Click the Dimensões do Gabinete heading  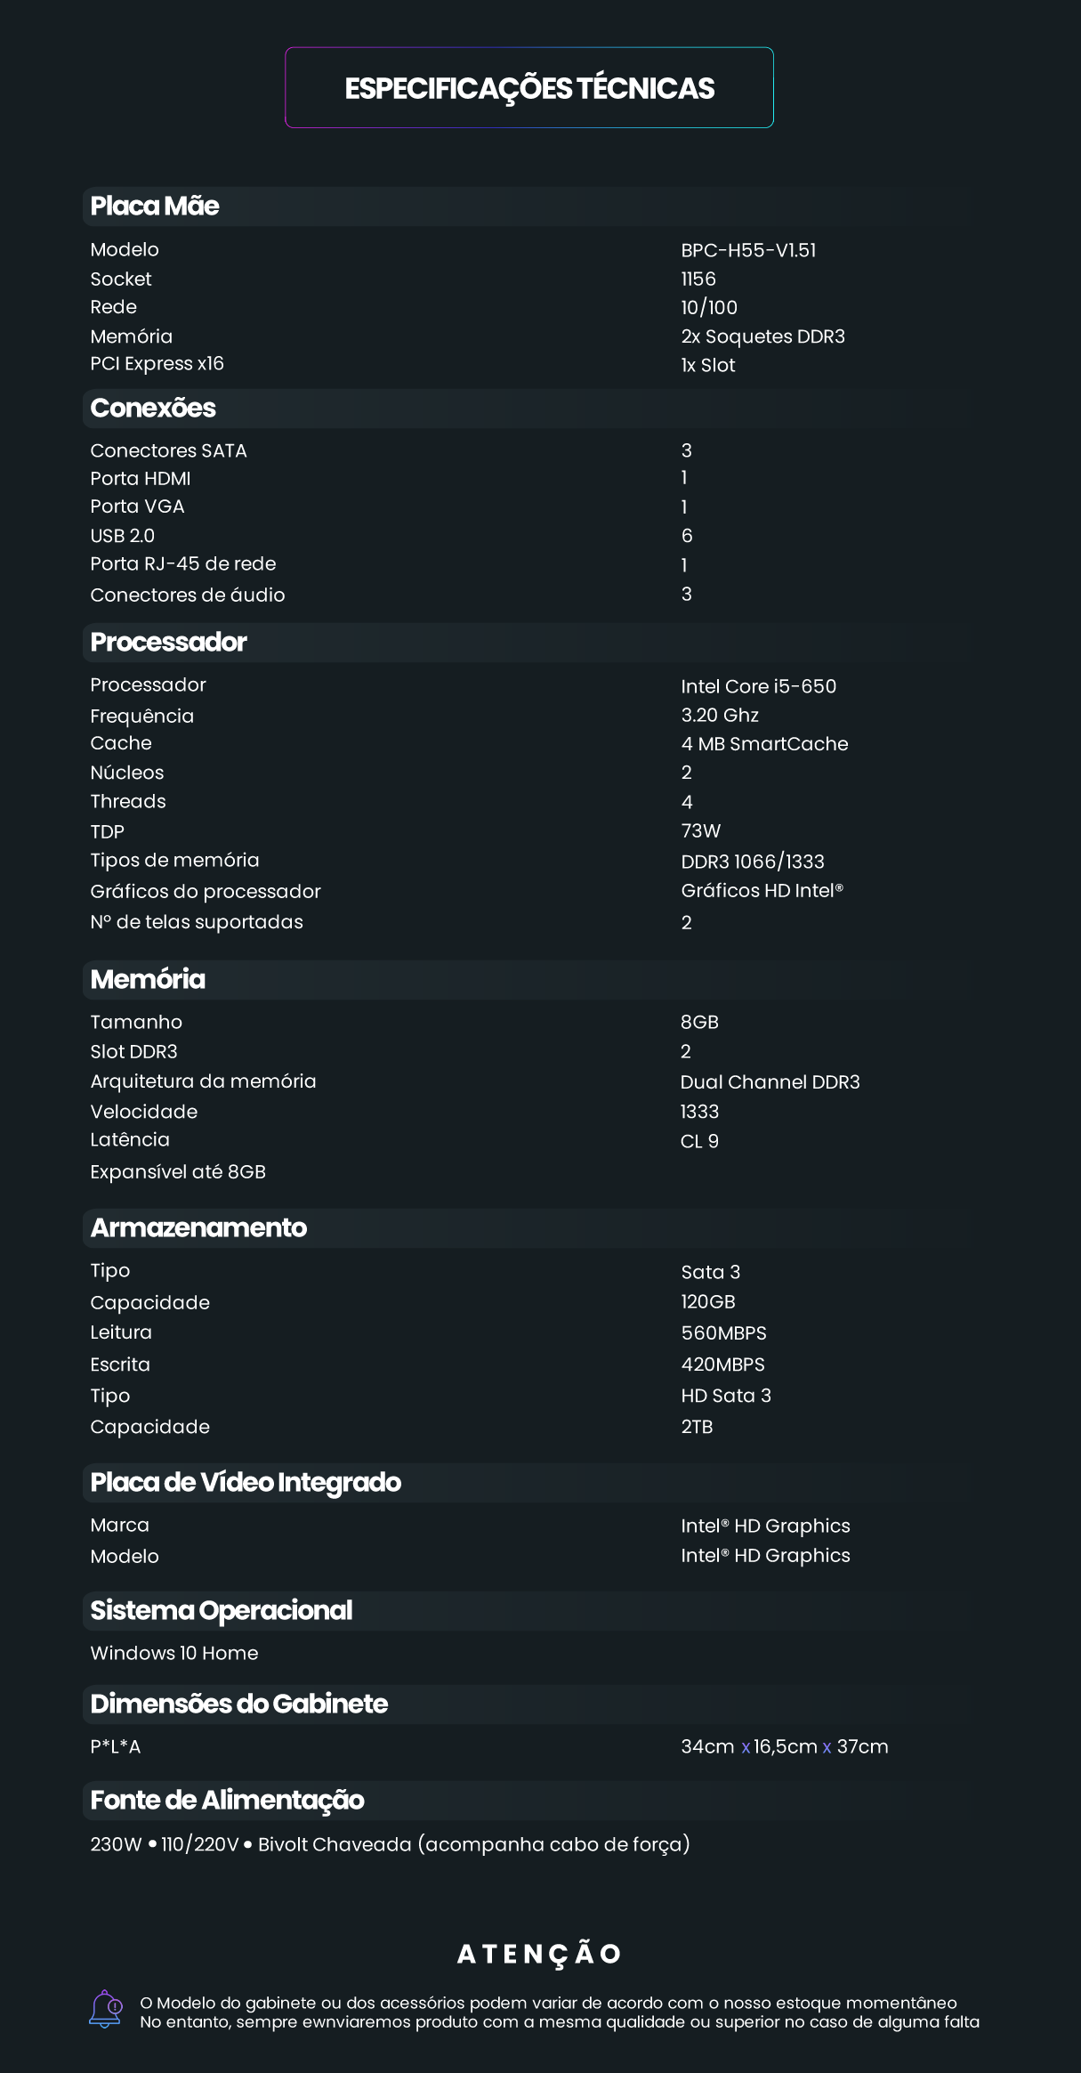239,1704
